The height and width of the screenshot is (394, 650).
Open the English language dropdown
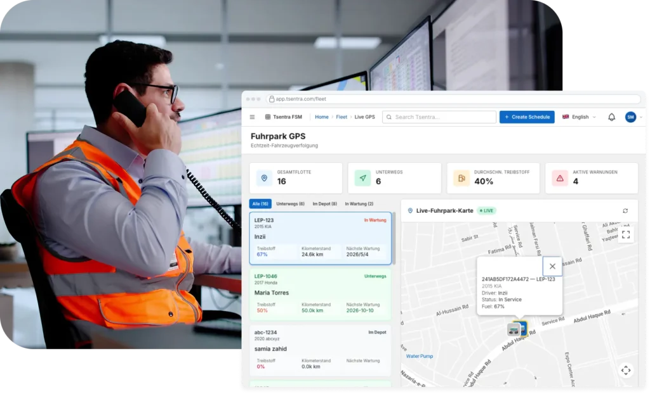pos(579,117)
